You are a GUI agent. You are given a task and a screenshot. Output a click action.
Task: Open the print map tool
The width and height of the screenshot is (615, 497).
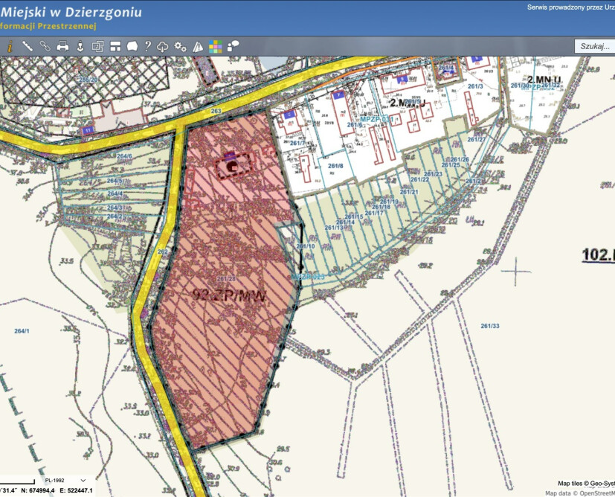pyautogui.click(x=62, y=46)
